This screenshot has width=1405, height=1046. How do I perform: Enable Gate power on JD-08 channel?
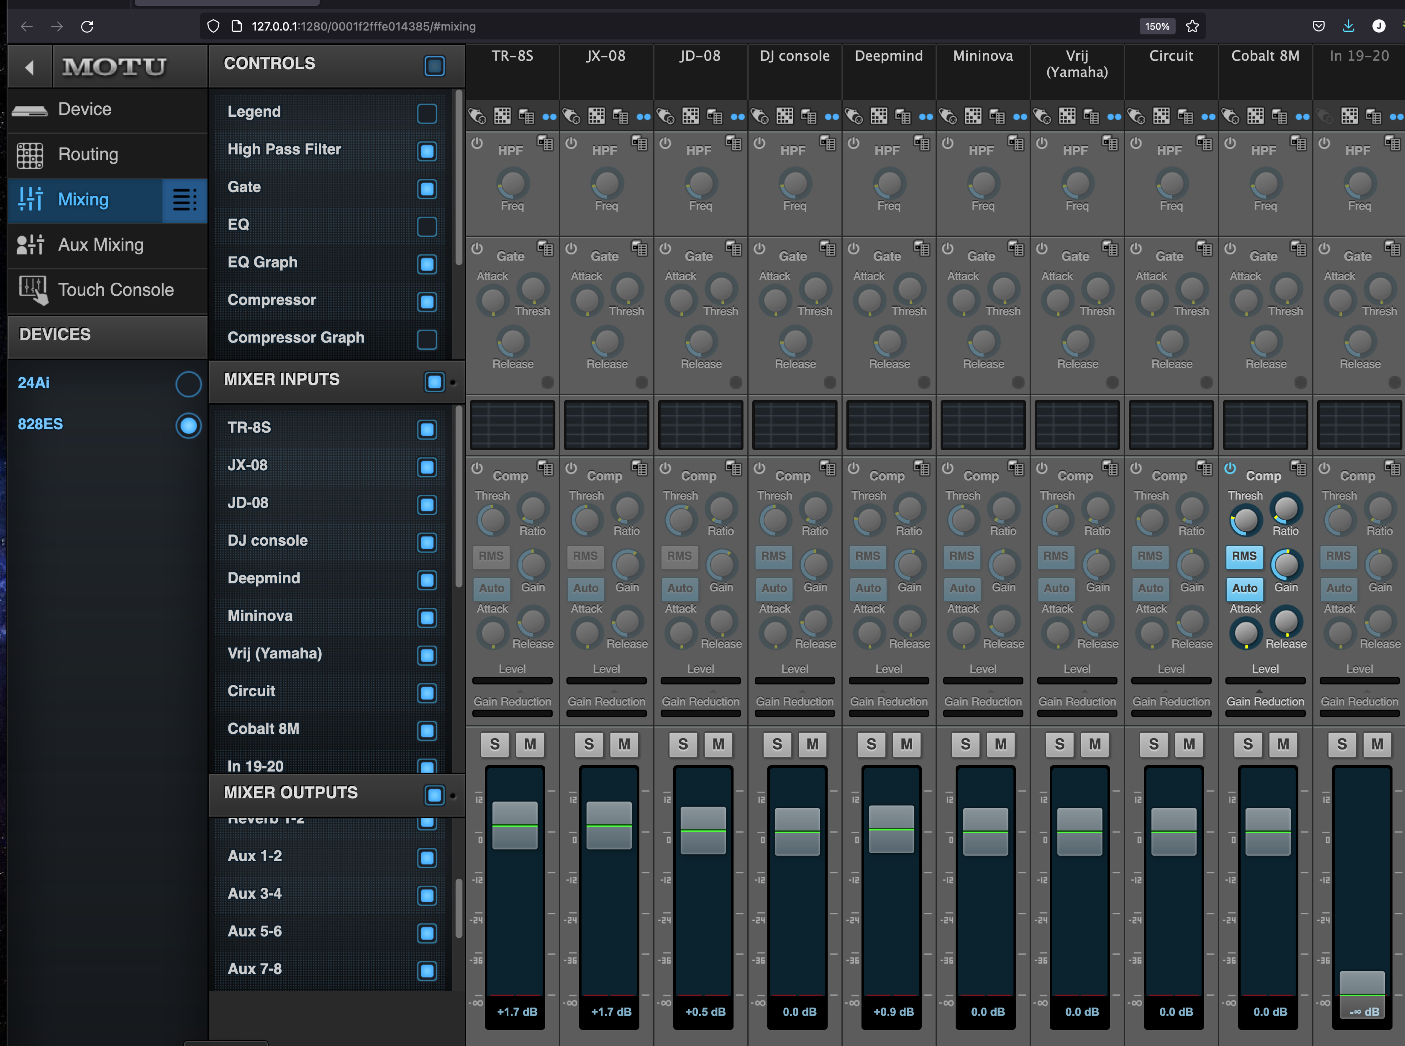[x=665, y=249]
